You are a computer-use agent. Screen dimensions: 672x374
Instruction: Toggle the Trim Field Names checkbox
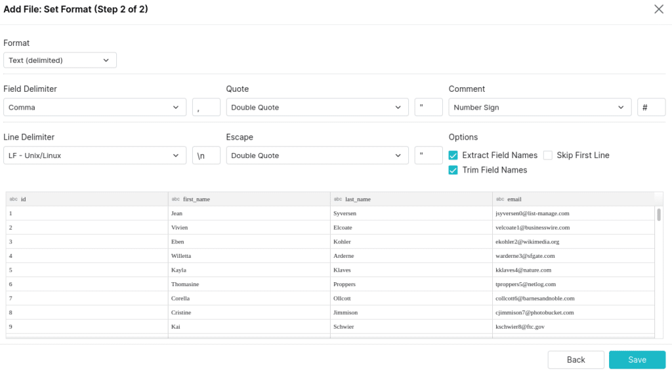click(x=453, y=170)
